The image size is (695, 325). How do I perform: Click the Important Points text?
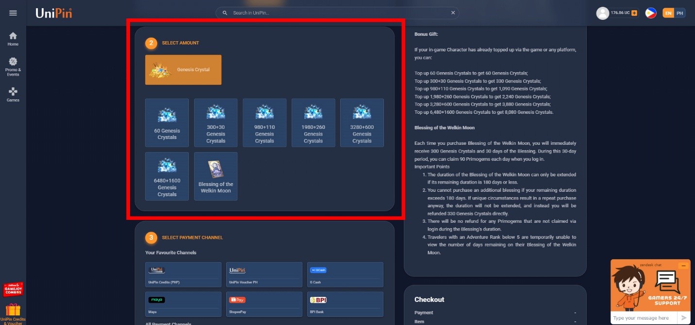pos(432,167)
